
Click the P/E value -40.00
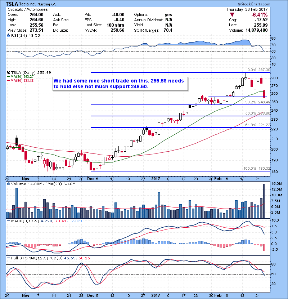tap(118, 15)
